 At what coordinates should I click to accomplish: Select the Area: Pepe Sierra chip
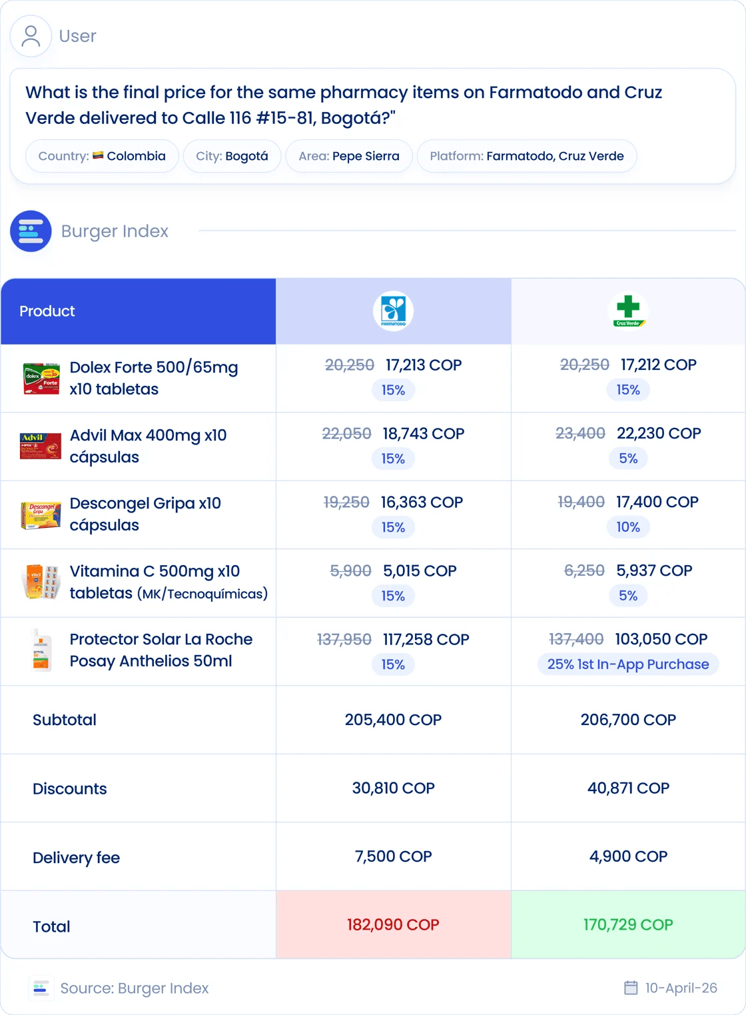349,156
